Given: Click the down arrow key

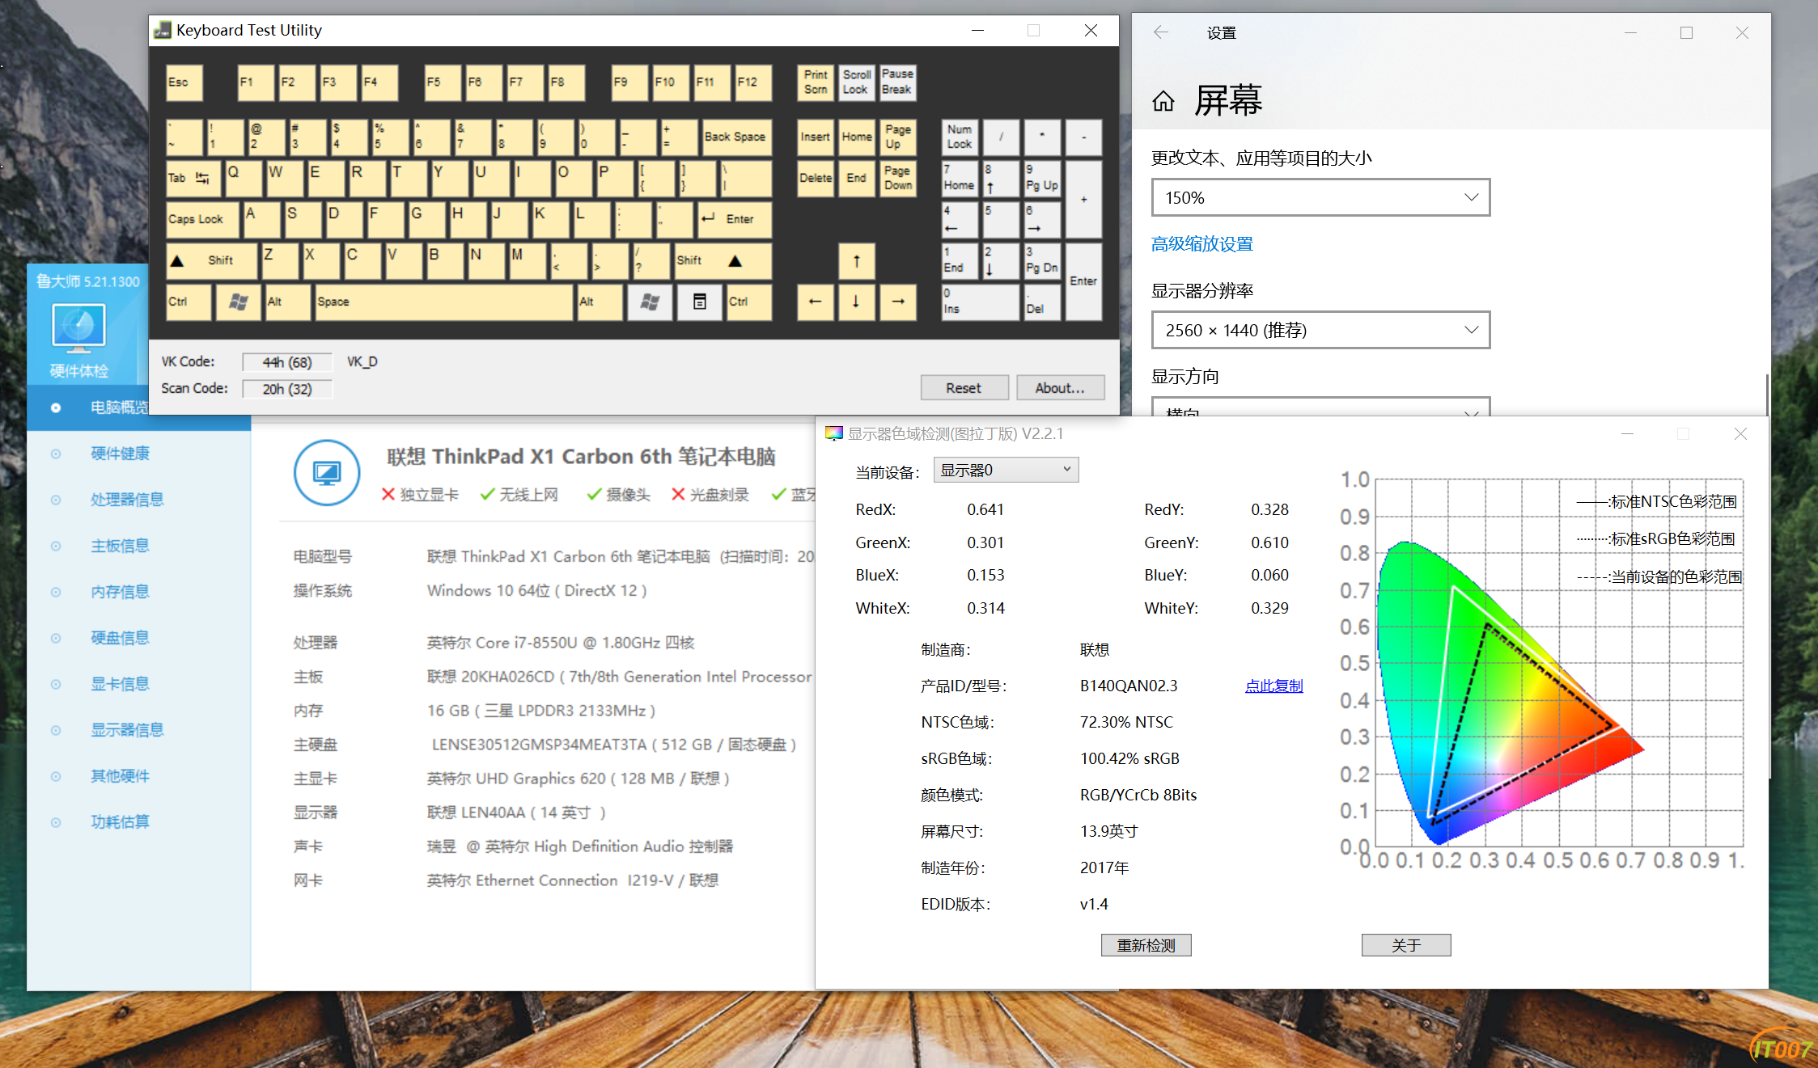Looking at the screenshot, I should click(856, 302).
